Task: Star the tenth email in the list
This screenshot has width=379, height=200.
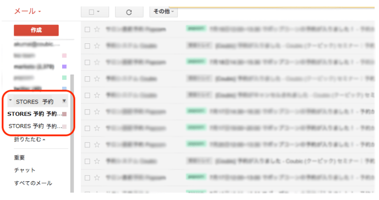Action: click(x=97, y=178)
